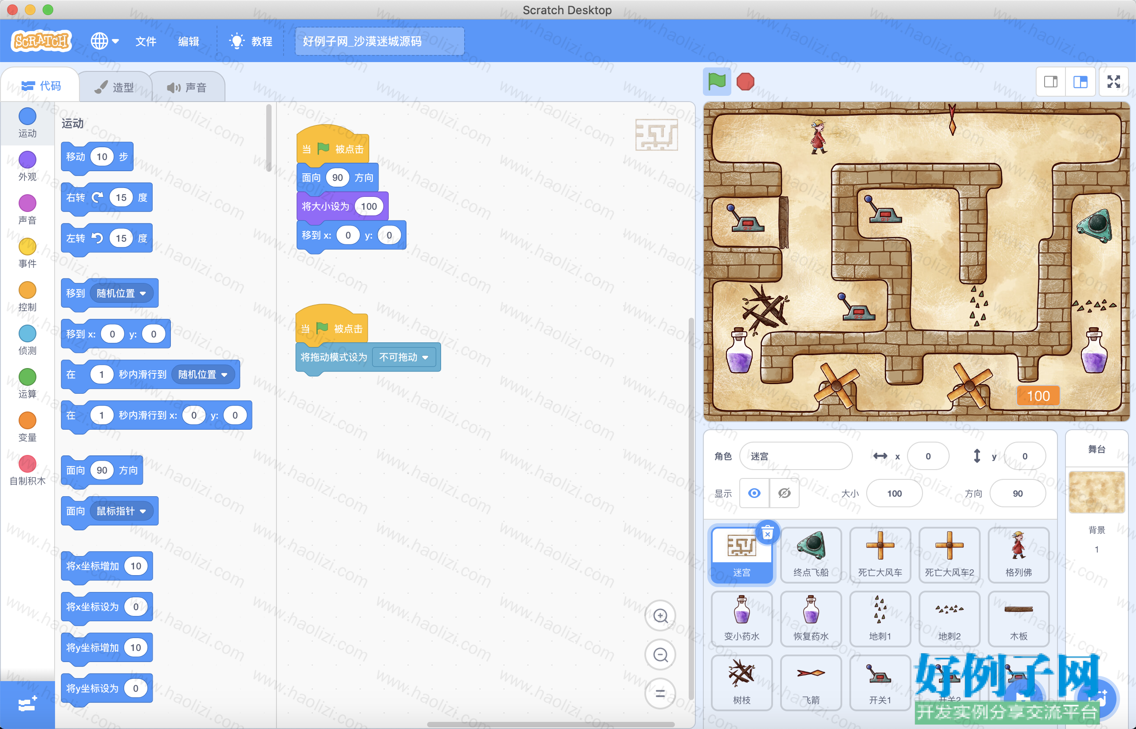Show the sprite with the eye button
This screenshot has width=1136, height=729.
click(x=754, y=493)
